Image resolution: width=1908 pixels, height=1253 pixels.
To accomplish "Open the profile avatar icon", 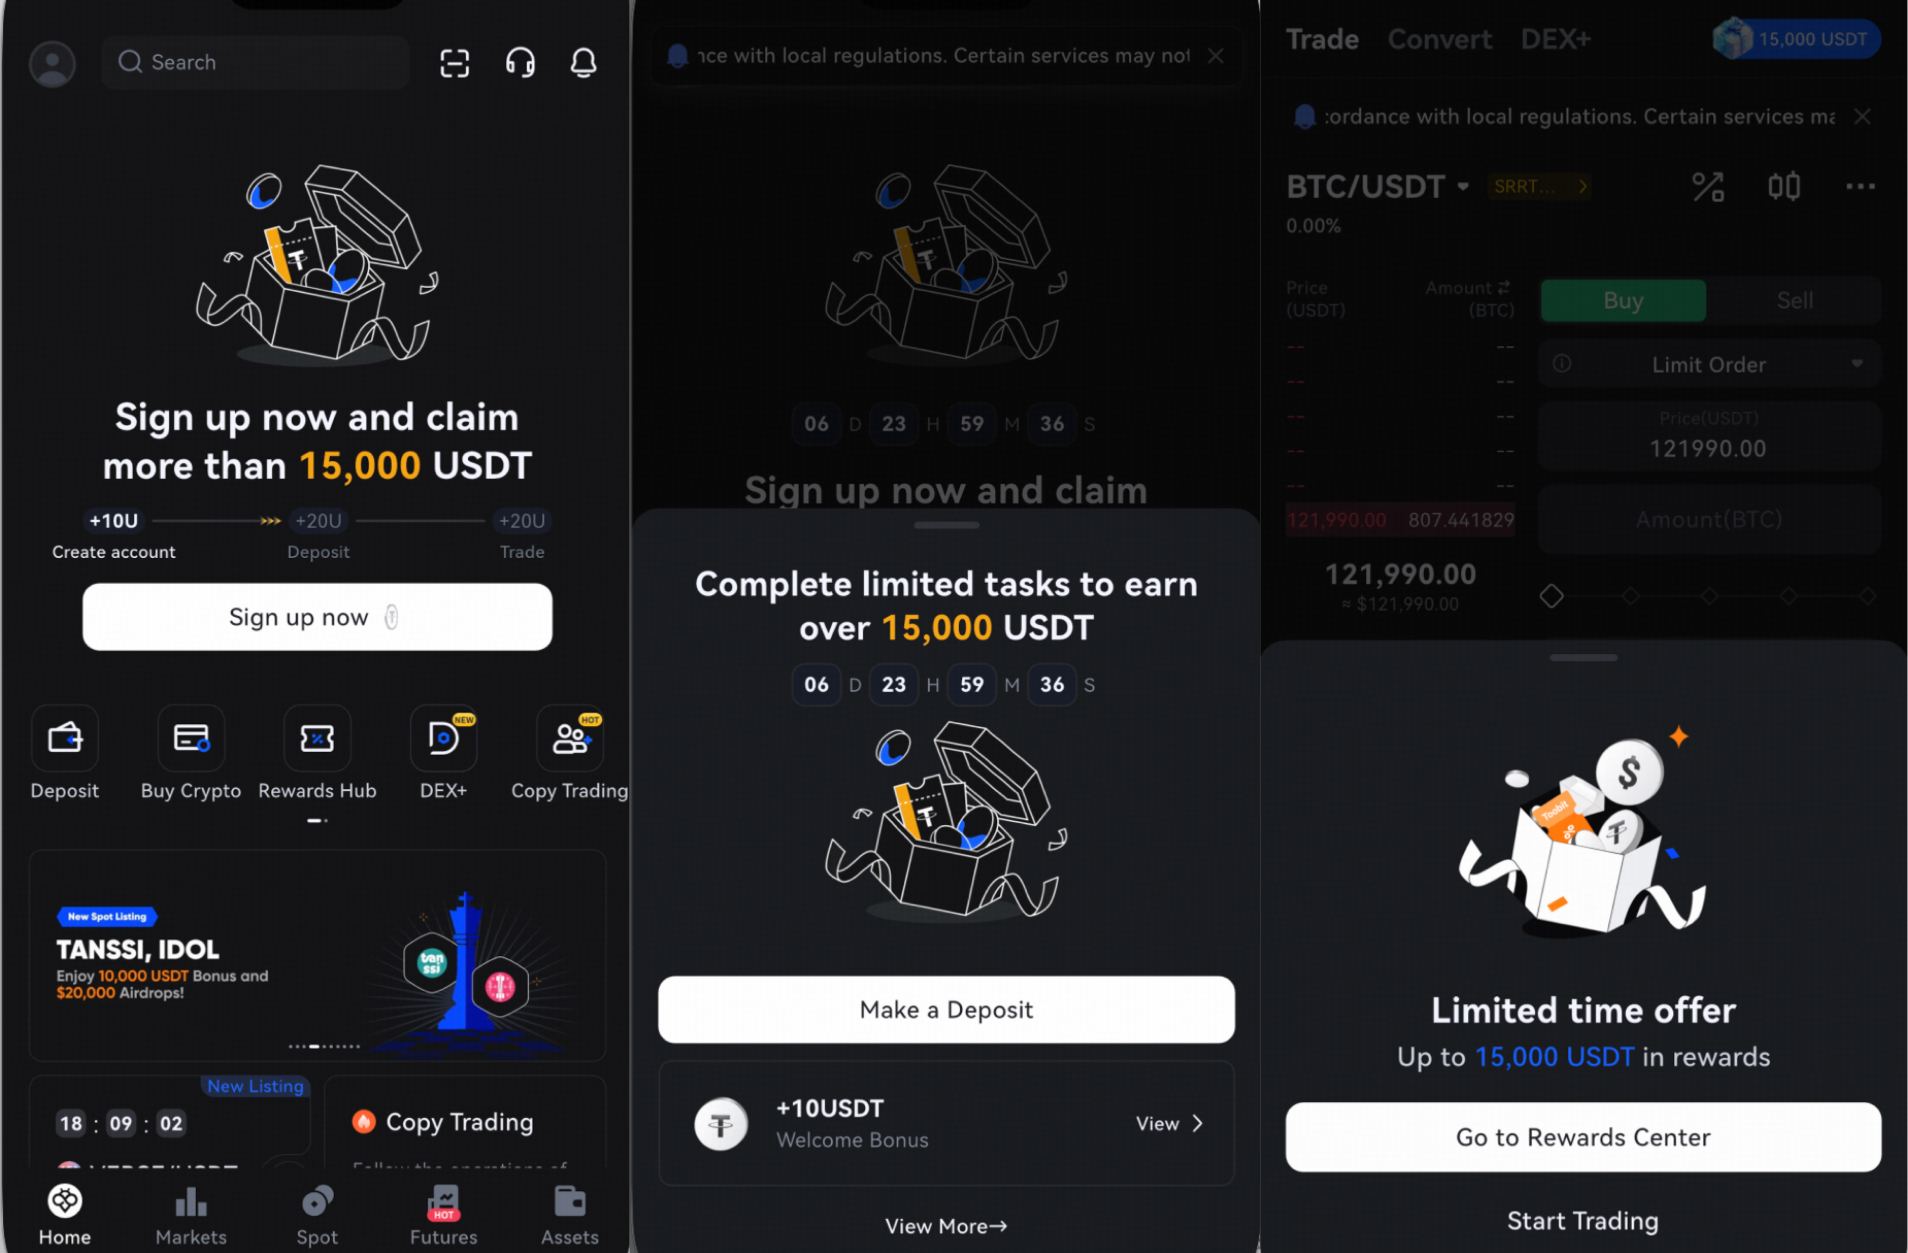I will tap(53, 64).
